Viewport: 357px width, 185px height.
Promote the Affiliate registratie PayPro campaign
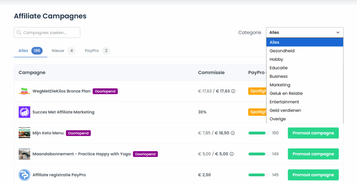click(313, 175)
